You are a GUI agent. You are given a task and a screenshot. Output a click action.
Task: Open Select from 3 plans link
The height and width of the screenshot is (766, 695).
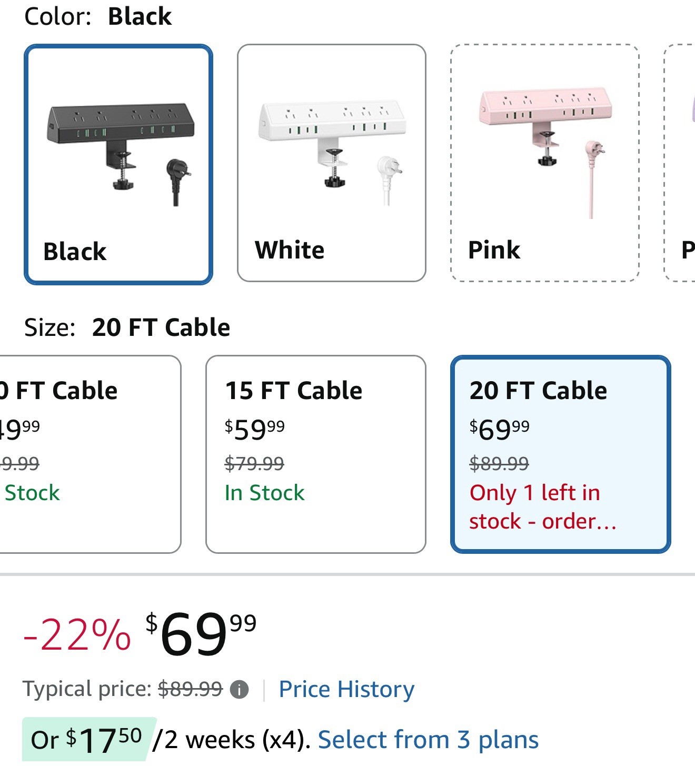(x=428, y=740)
